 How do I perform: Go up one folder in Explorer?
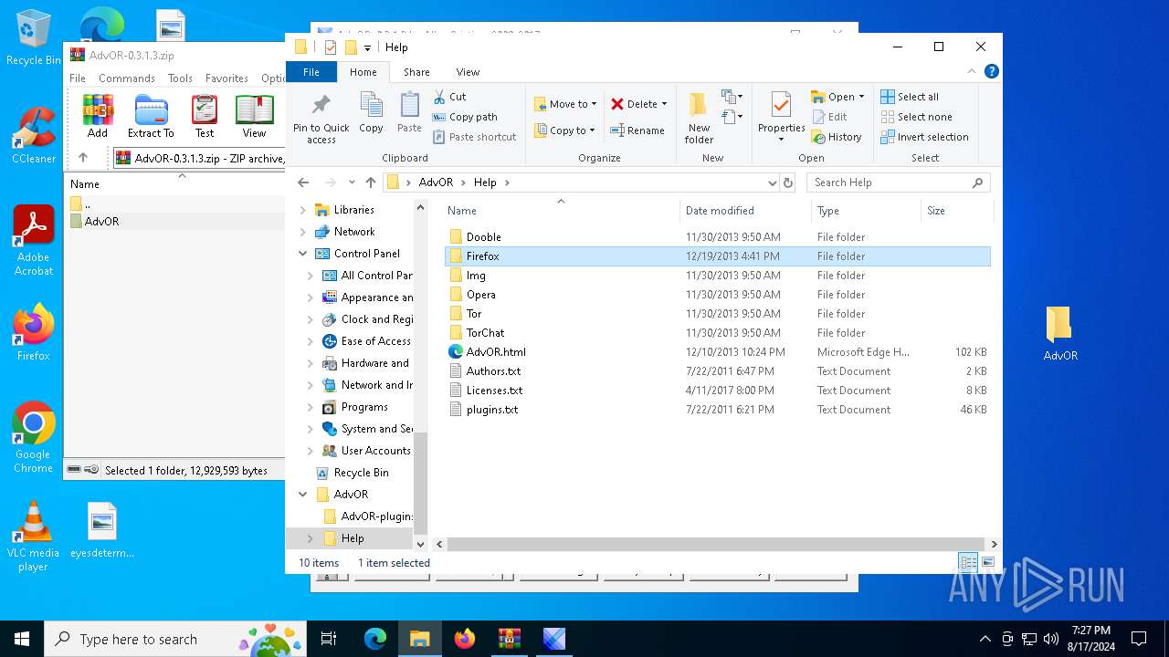coord(370,182)
